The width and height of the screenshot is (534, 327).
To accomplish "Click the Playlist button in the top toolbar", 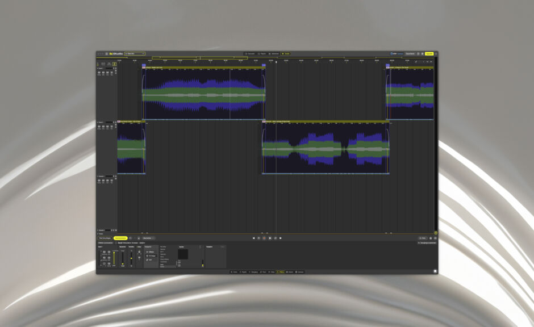I will [x=262, y=53].
